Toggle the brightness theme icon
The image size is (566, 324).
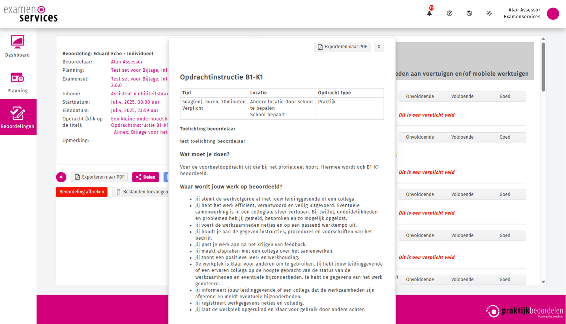pos(489,13)
